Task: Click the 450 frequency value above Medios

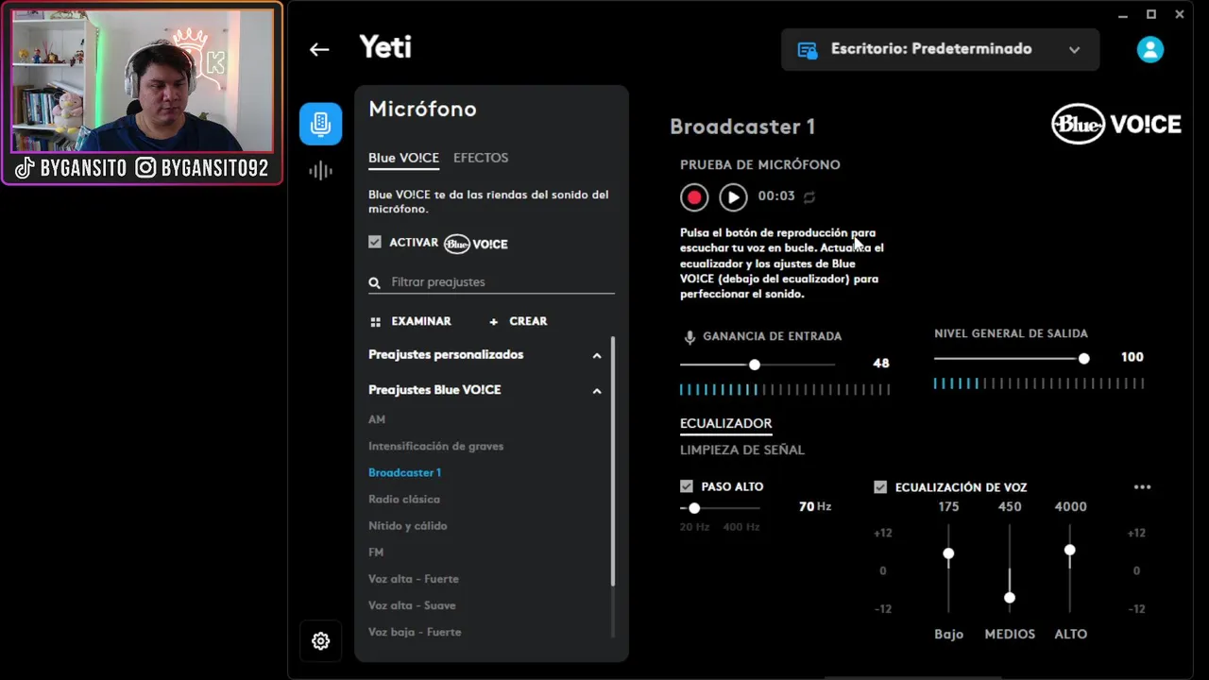Action: tap(1010, 507)
